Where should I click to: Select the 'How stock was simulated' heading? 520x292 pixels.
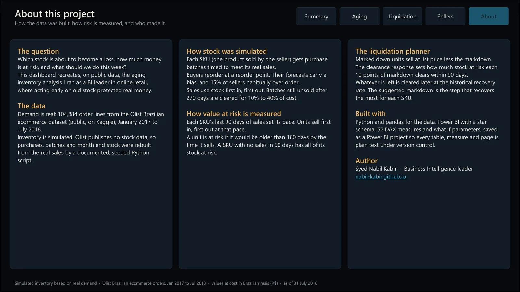coord(227,51)
